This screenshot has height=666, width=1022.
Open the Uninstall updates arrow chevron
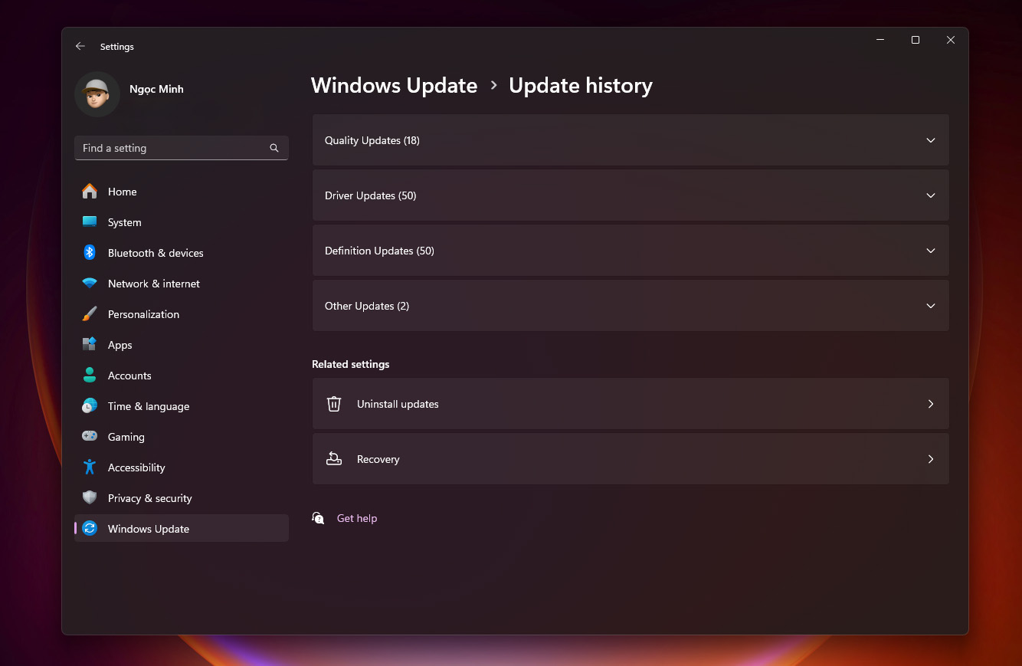pos(931,404)
